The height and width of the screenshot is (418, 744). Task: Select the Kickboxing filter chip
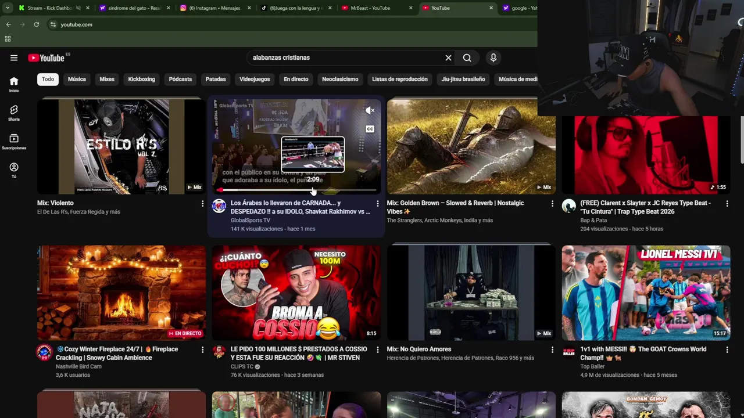click(141, 79)
